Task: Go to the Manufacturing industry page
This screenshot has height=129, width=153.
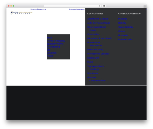Action: point(95,50)
